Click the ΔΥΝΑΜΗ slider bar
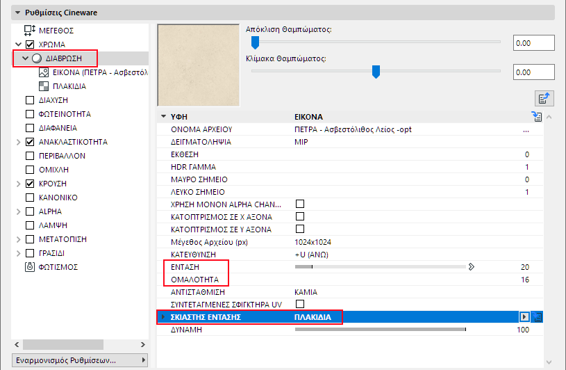The image size is (566, 370). [381, 329]
